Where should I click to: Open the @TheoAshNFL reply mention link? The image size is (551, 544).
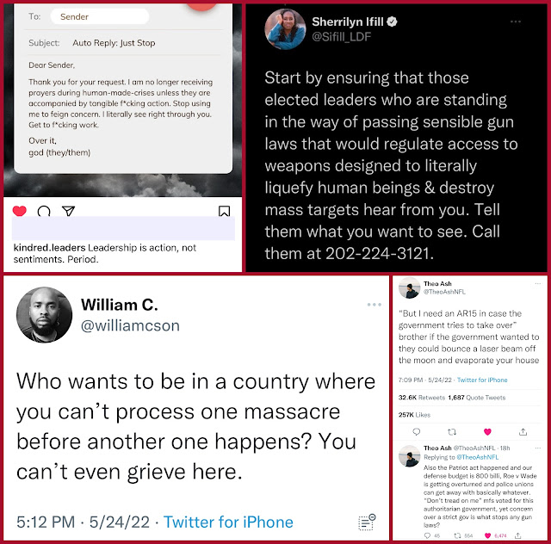(477, 457)
